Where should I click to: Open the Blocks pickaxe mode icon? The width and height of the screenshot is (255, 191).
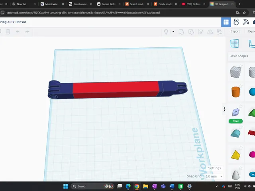tap(246, 22)
